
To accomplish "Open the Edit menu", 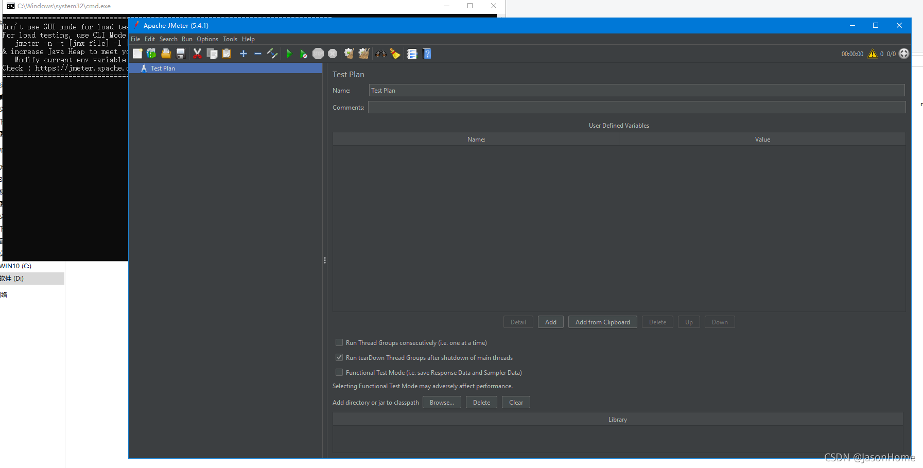I will coord(150,39).
